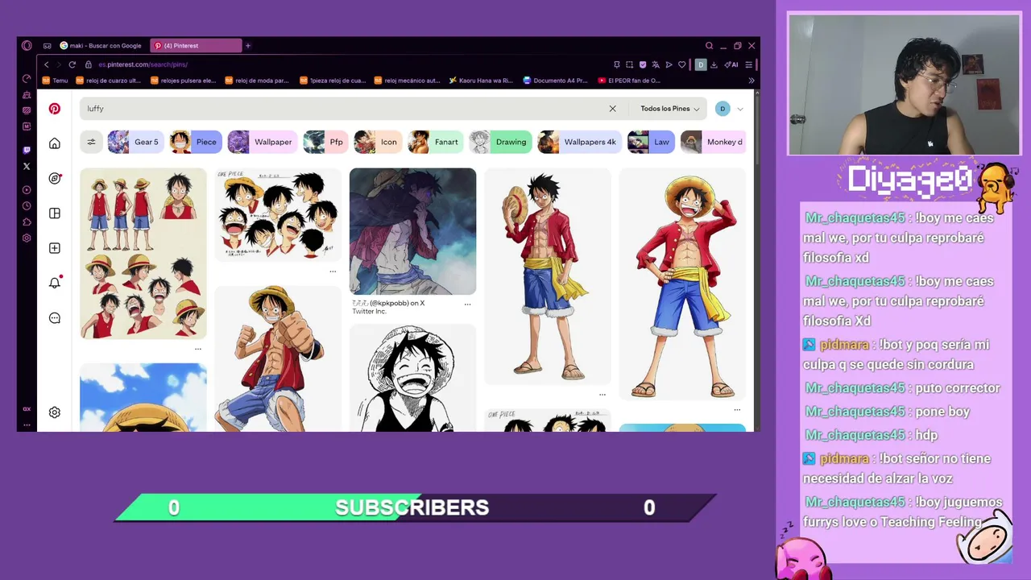Open the Kaoru Hana wa Ri bookmark

(x=481, y=81)
